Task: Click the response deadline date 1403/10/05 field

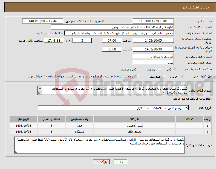Action: [x=153, y=40]
